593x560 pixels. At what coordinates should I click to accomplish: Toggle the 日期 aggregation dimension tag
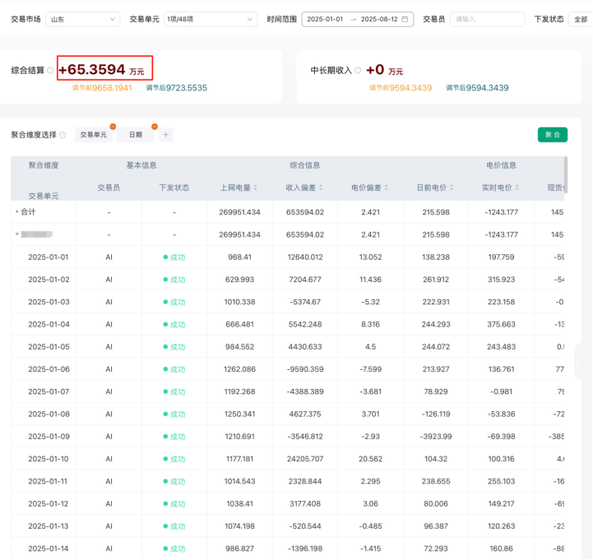click(x=136, y=135)
